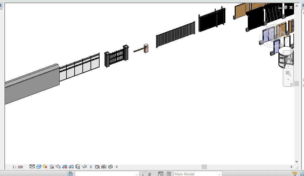Click the Detail Level icon
The width and height of the screenshot is (304, 176).
coord(32,167)
